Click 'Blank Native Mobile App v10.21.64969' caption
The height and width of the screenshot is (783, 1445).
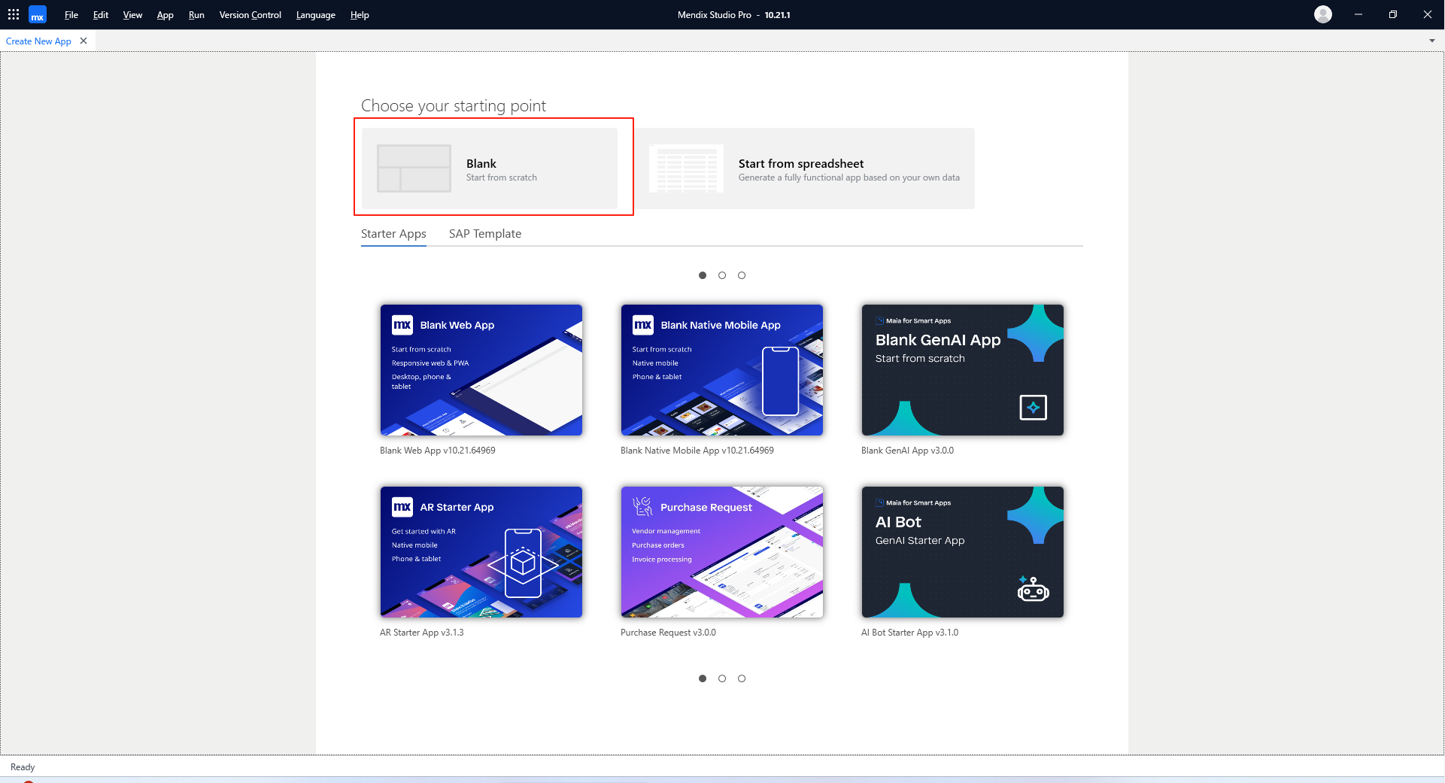(697, 451)
